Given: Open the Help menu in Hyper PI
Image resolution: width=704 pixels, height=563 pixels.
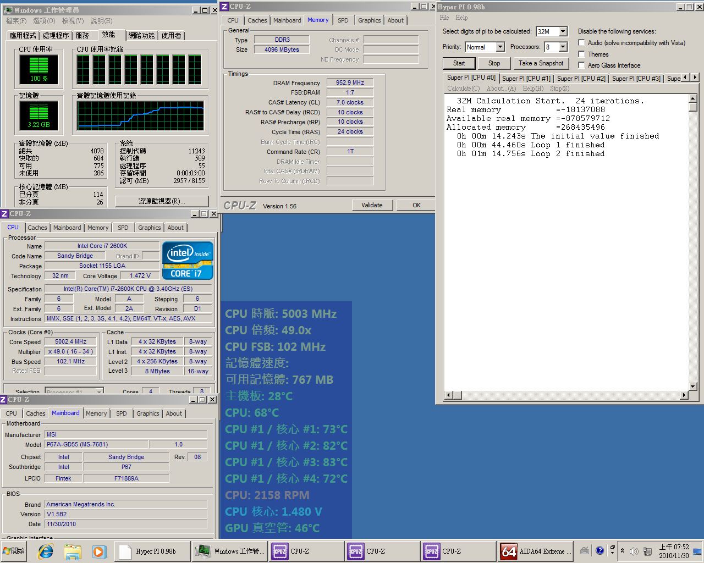Looking at the screenshot, I should coord(461,18).
